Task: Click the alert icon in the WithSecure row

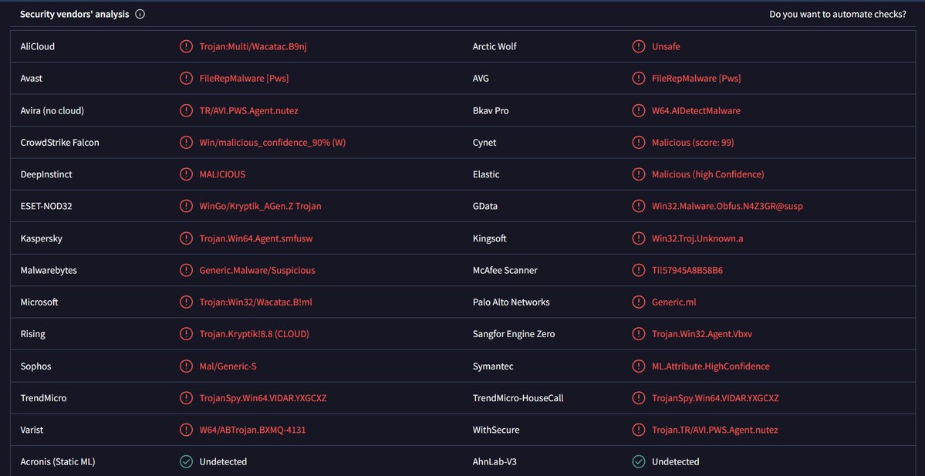Action: tap(638, 430)
